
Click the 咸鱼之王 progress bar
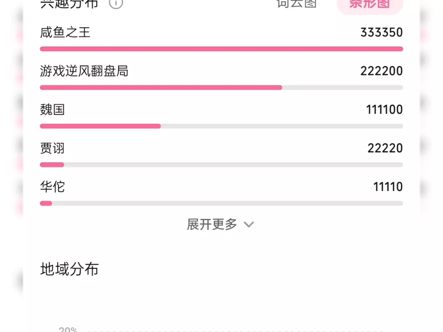221,49
